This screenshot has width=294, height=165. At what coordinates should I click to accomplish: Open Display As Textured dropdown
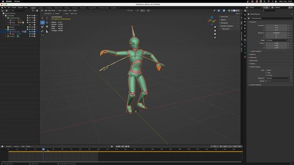277,78
